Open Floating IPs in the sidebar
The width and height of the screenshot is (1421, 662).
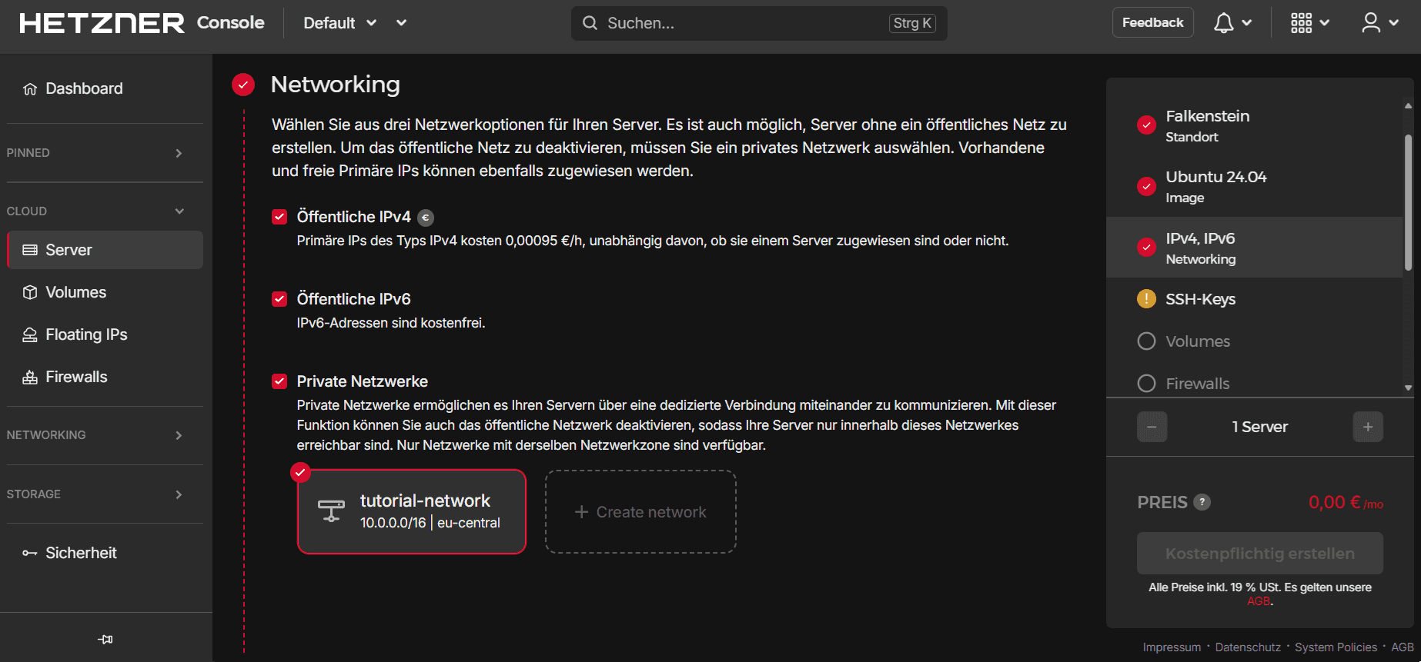pos(86,334)
